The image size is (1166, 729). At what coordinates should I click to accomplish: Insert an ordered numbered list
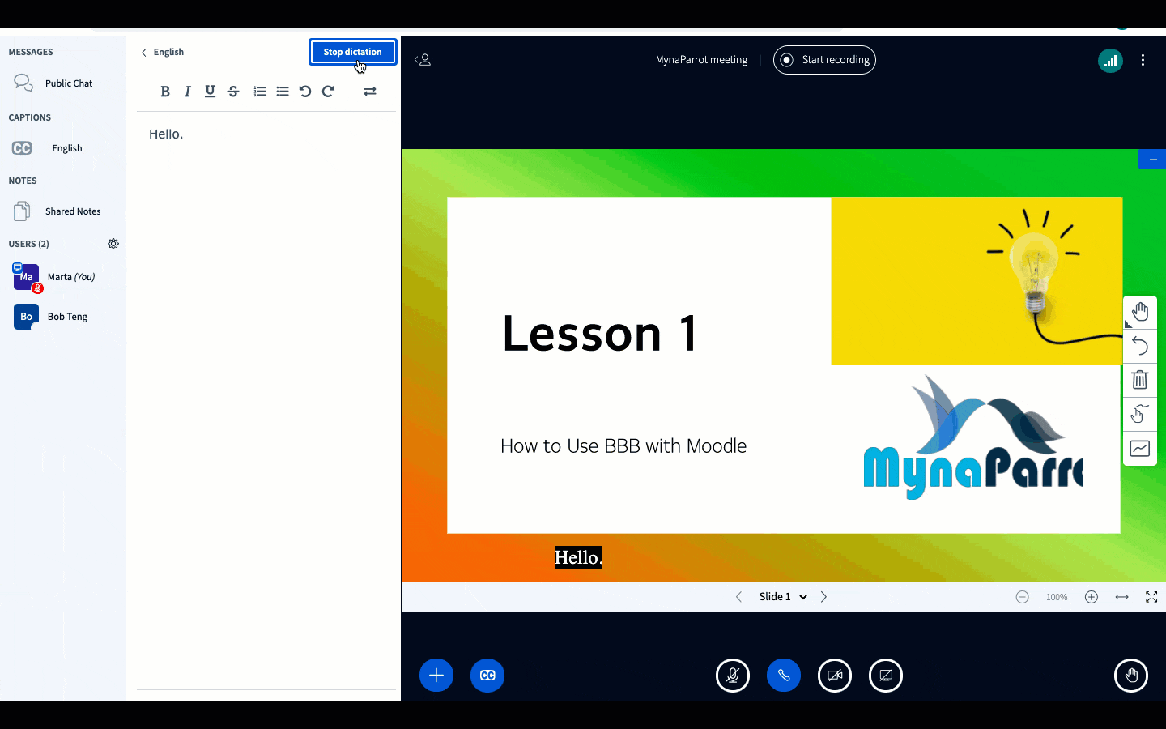[x=260, y=92]
